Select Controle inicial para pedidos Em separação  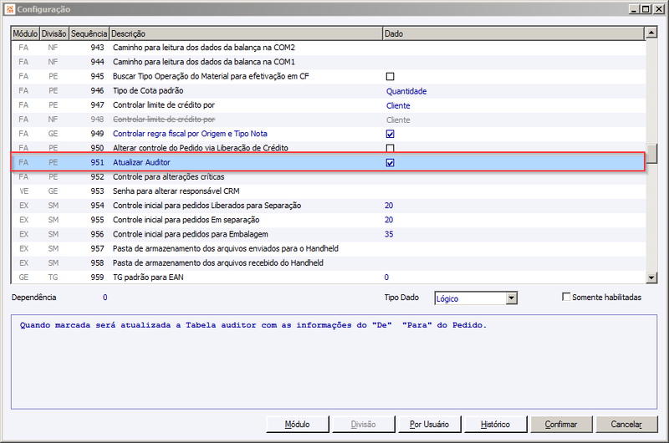(328, 220)
